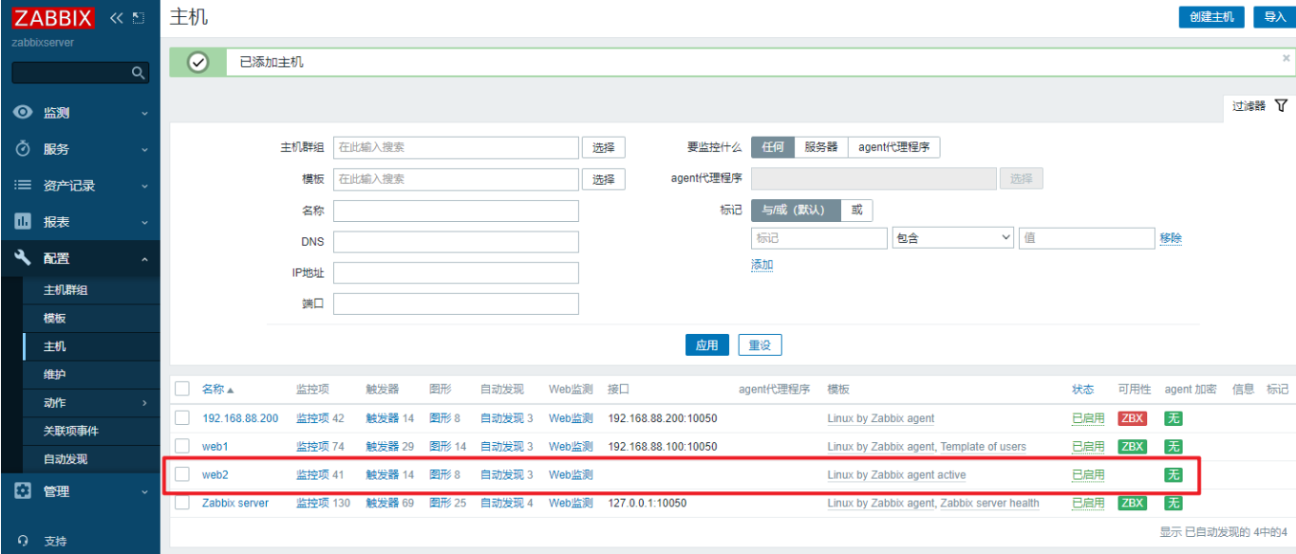
Task: Click 无 encryption badge for web1
Action: click(1174, 446)
